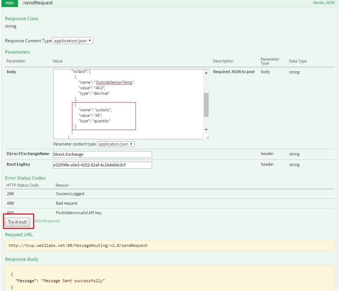Click the Sends JSON link
339x291 pixels.
click(324, 3)
